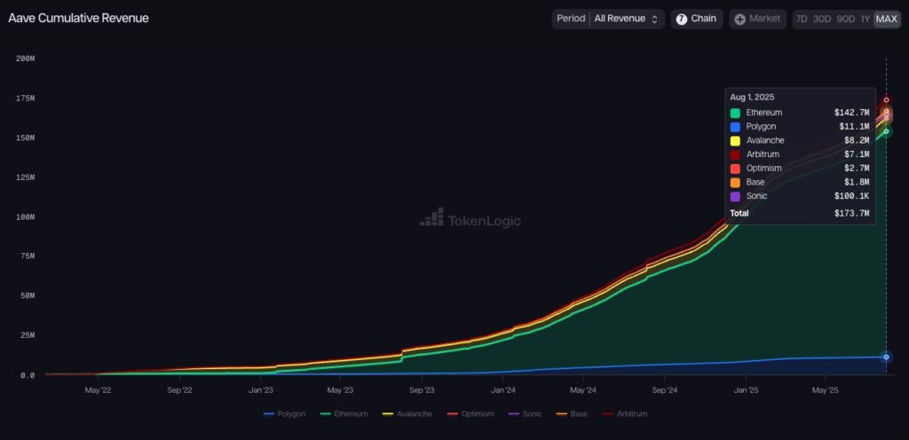Image resolution: width=909 pixels, height=440 pixels.
Task: Select the 30D time range
Action: pyautogui.click(x=821, y=20)
